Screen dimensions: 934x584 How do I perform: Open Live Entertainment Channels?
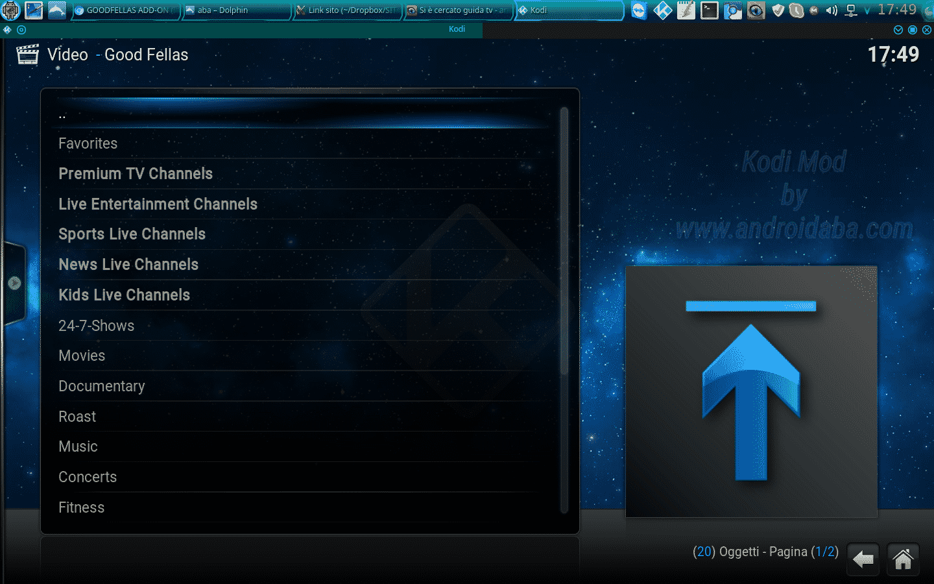pyautogui.click(x=305, y=204)
